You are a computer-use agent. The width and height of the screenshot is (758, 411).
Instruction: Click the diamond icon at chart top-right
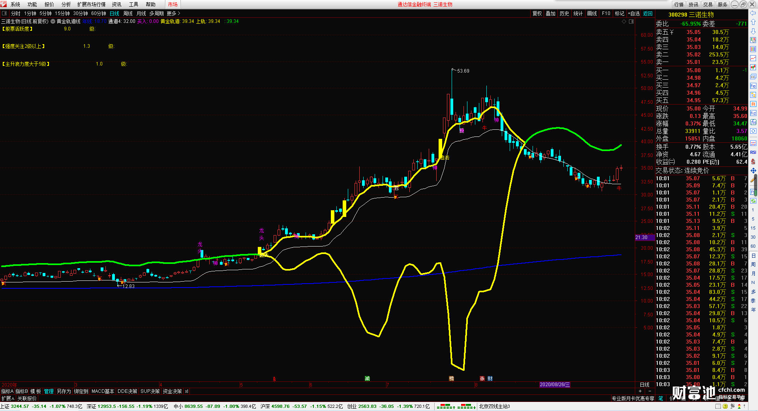[x=624, y=21]
